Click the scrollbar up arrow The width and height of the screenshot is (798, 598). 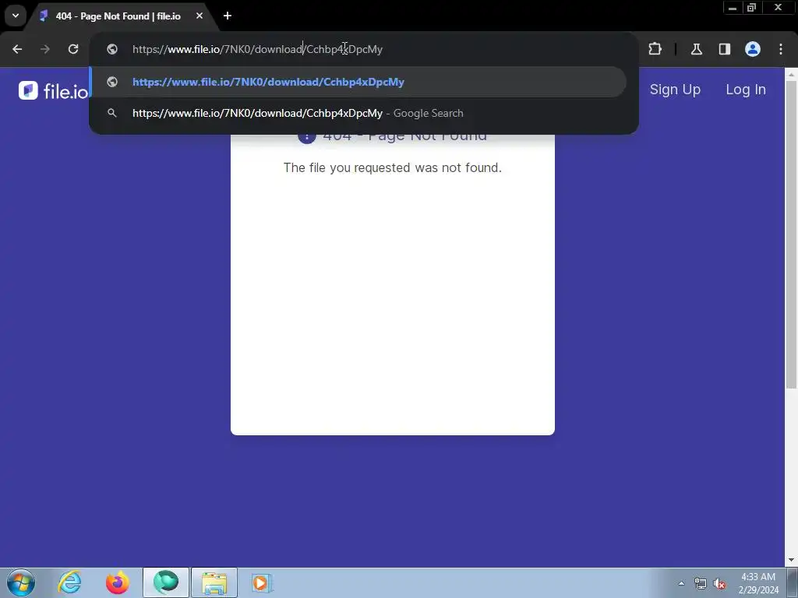point(791,74)
